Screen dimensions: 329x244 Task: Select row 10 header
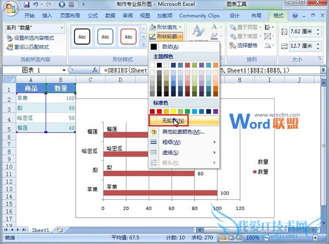9,167
